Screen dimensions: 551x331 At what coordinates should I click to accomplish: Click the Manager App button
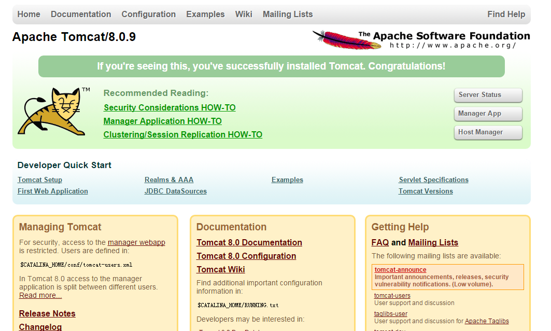tap(488, 114)
